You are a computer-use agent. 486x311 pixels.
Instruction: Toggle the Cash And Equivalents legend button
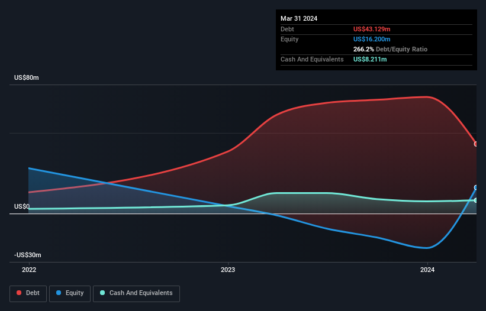[136, 293]
